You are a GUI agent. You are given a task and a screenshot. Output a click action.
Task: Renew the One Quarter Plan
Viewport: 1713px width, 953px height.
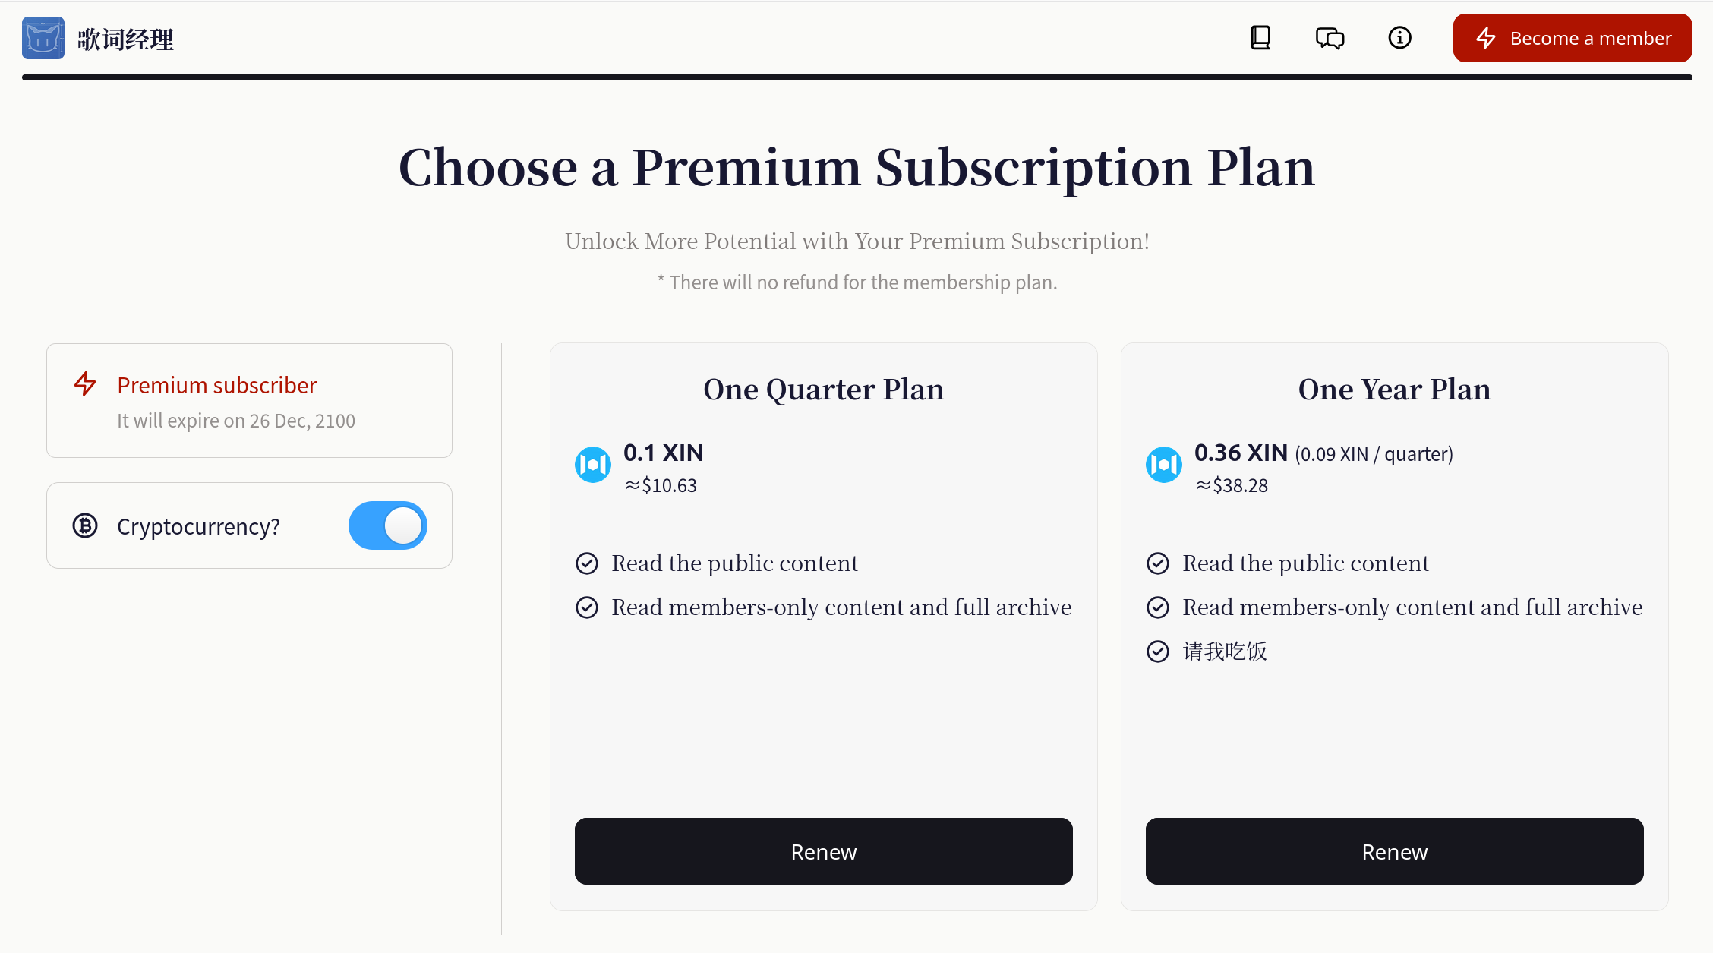(x=824, y=851)
